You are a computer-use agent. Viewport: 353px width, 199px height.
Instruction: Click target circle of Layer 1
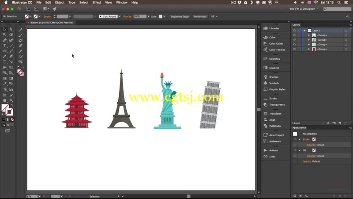click(x=346, y=31)
